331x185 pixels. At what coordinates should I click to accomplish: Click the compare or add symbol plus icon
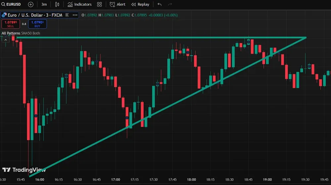(x=30, y=4)
